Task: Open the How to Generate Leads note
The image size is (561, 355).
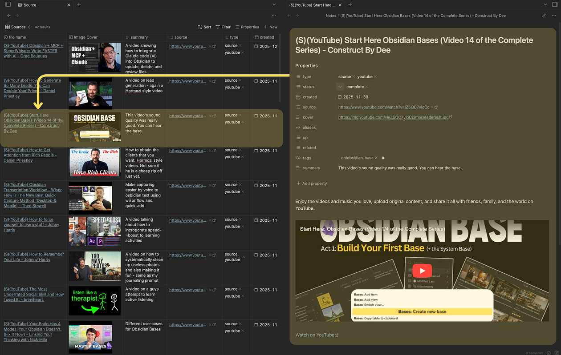Action: tap(32, 88)
